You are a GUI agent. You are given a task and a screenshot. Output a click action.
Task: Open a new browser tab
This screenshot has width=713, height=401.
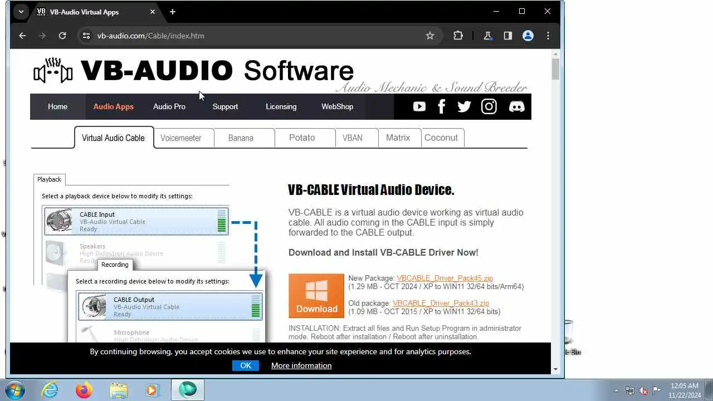(x=173, y=12)
